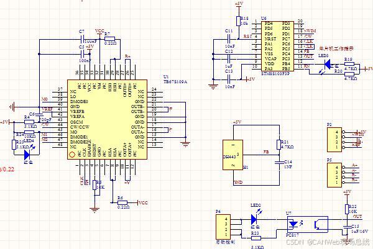The width and height of the screenshot is (373, 249).
Task: Click the 'NRST' pin label on U6
Action: 270,38
